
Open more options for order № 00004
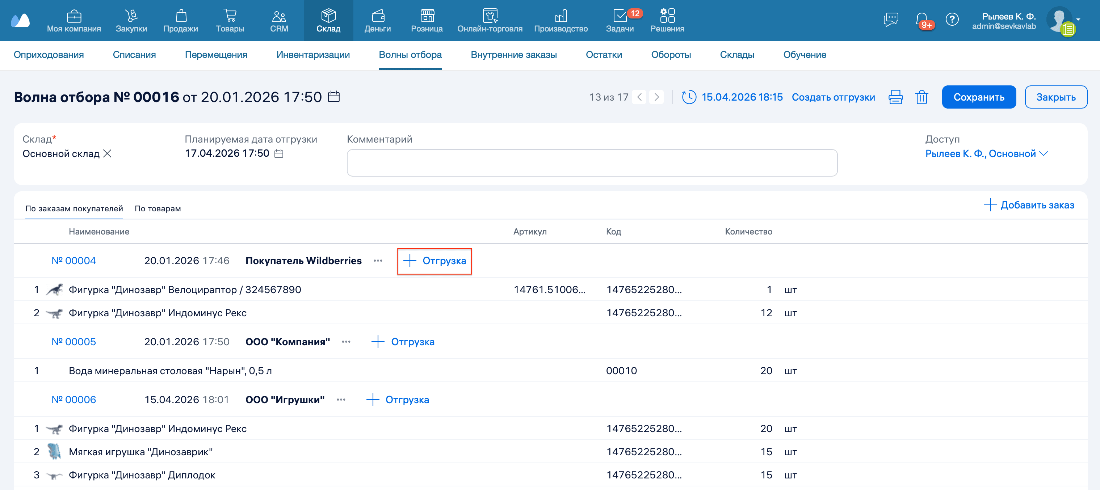pyautogui.click(x=378, y=261)
